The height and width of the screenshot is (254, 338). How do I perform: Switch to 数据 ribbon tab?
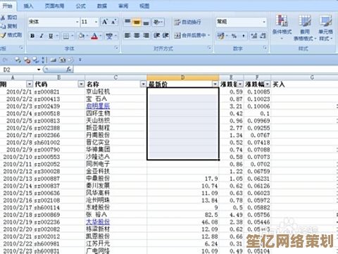(x=102, y=6)
